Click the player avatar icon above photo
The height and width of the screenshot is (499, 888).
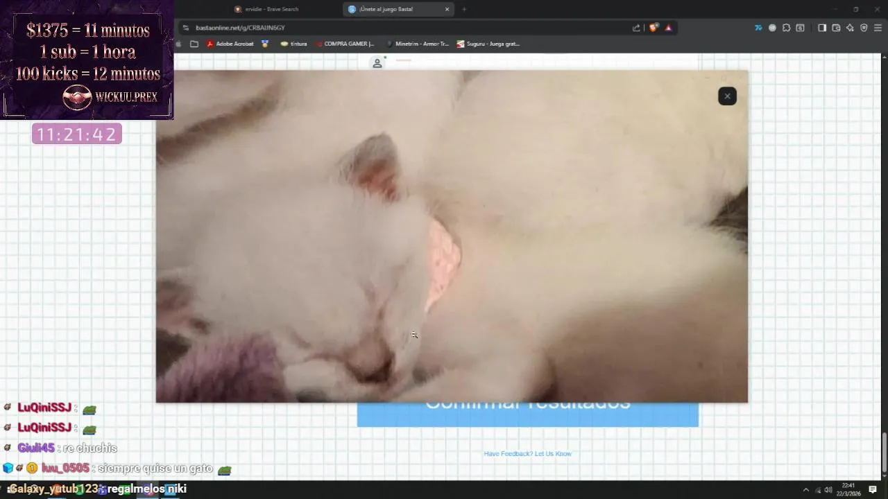[377, 63]
